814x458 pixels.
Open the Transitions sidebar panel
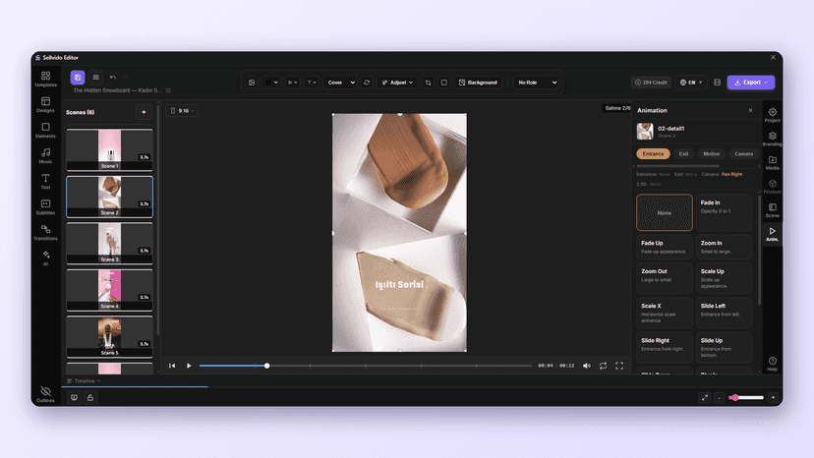[45, 232]
